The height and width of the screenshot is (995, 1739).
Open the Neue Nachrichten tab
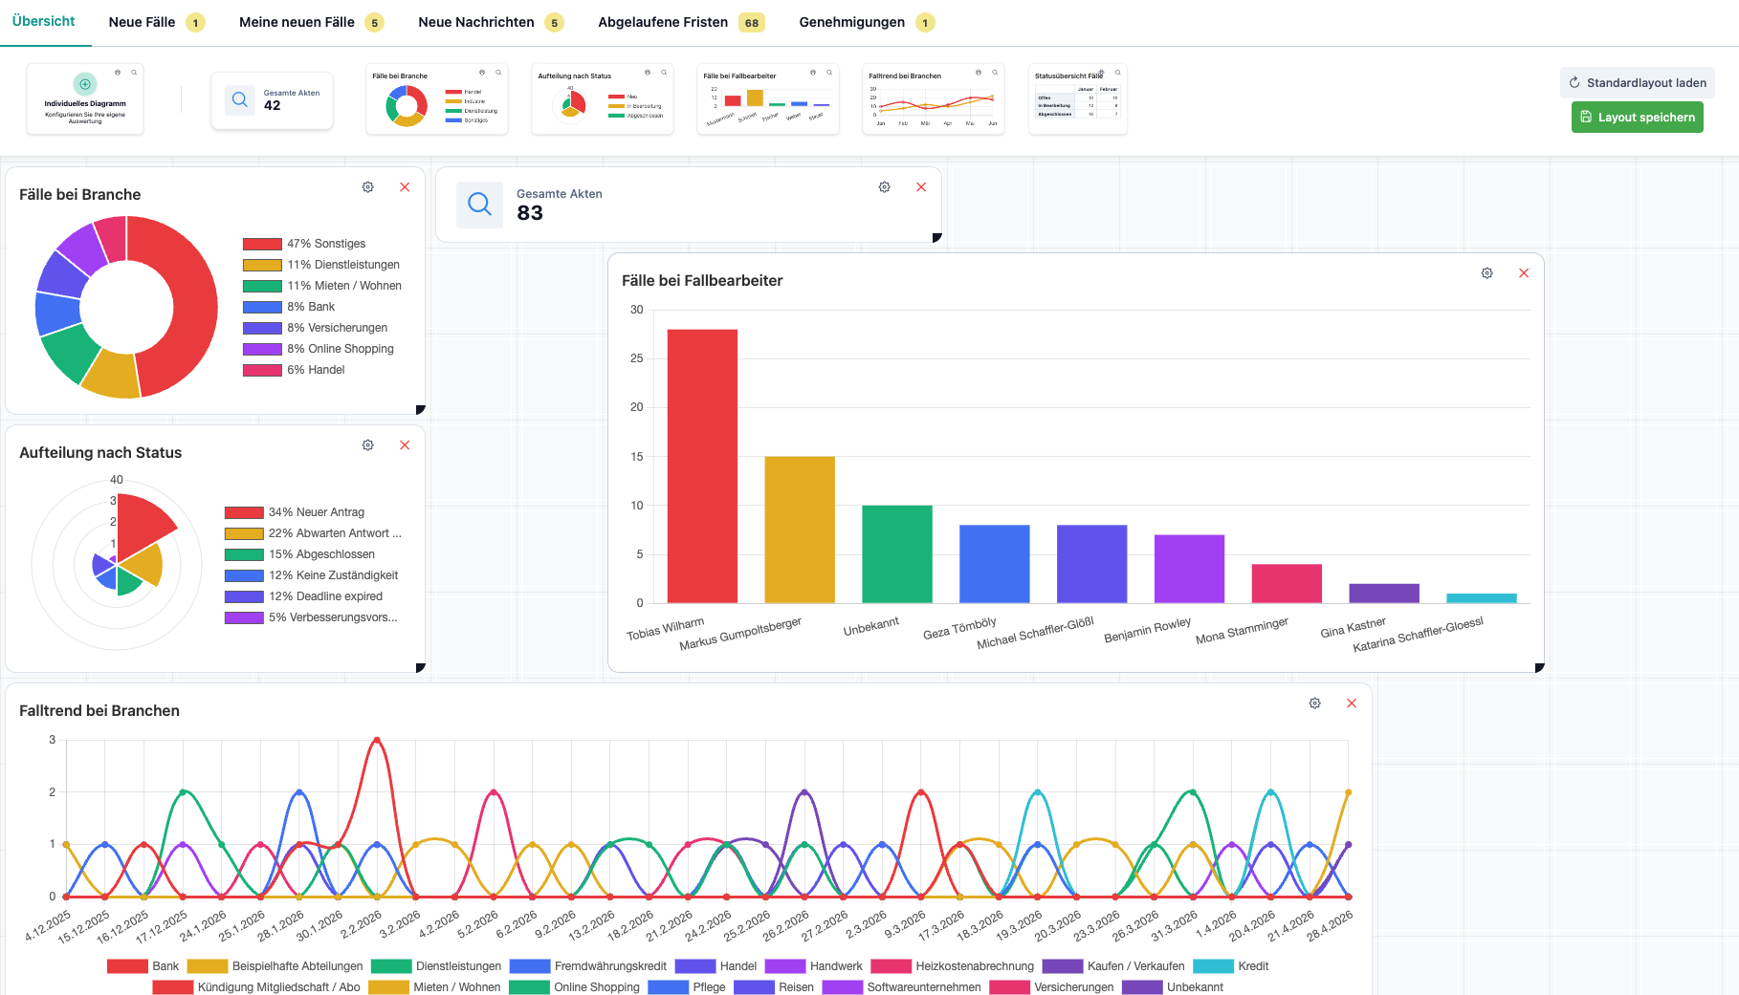click(x=491, y=22)
